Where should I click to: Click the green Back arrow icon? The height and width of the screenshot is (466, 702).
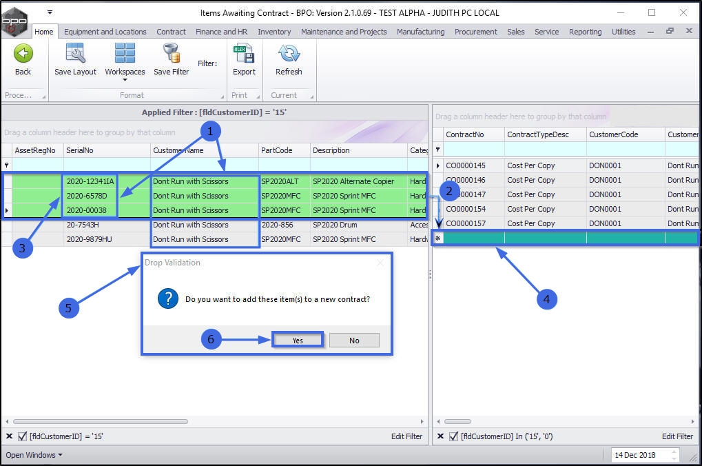pyautogui.click(x=23, y=53)
